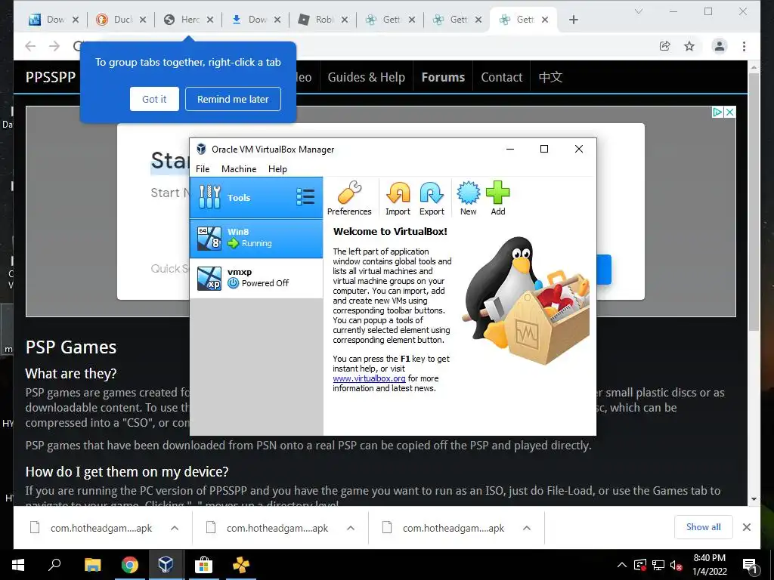774x580 pixels.
Task: Show hidden system tray icons
Action: point(622,565)
